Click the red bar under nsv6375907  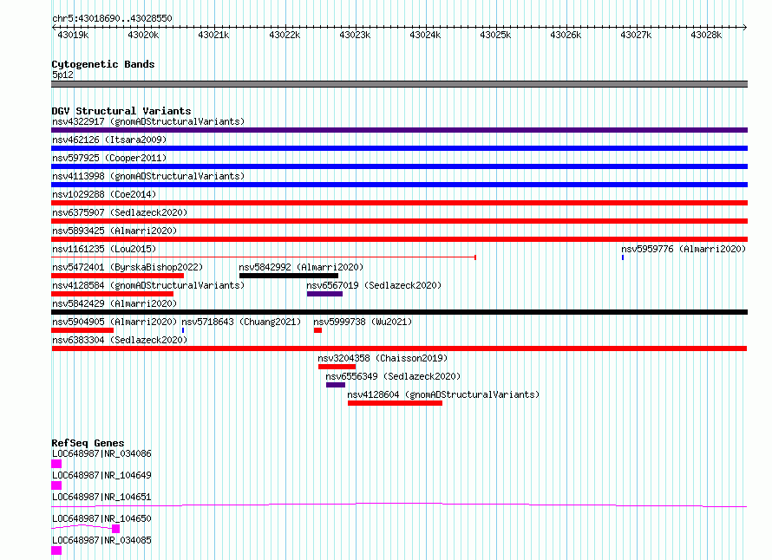point(399,221)
